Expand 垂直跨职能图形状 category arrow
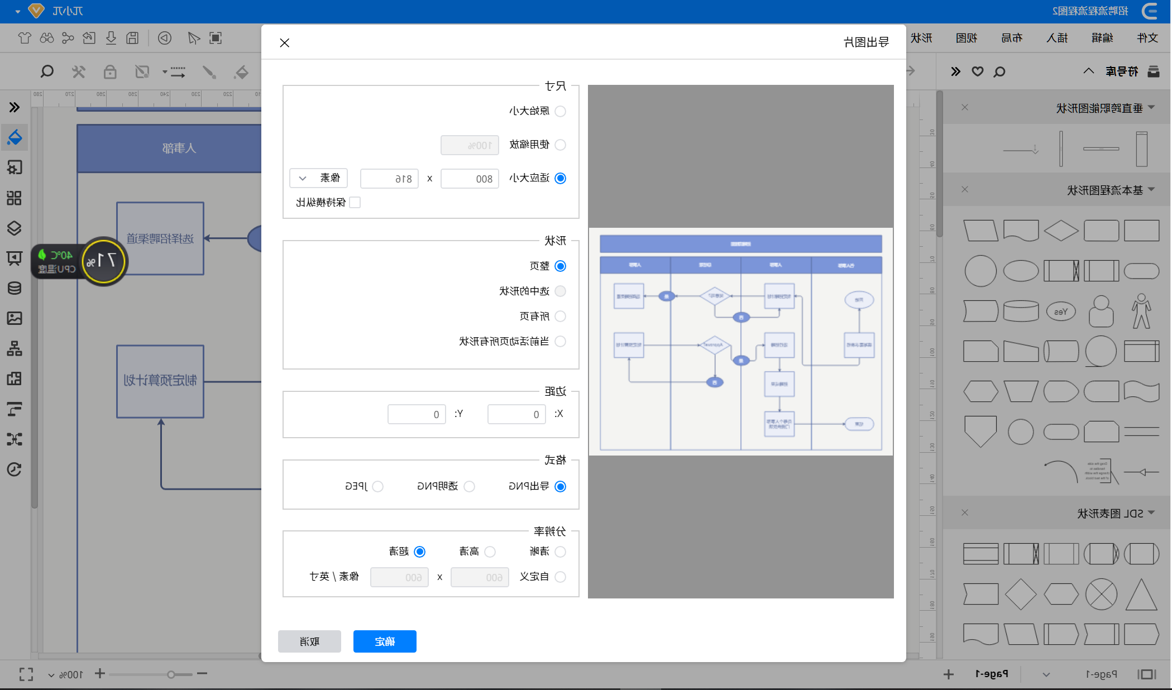Viewport: 1172px width, 690px height. click(x=1151, y=108)
